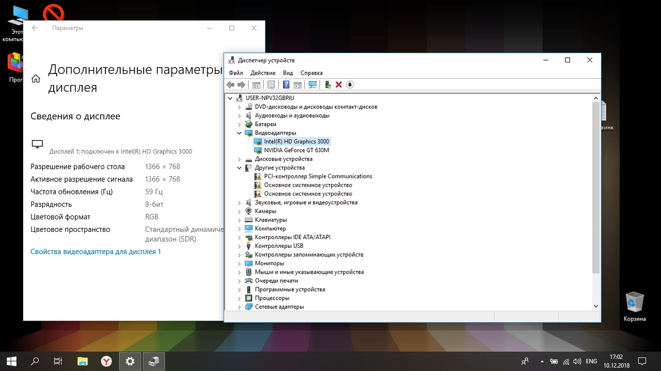The image size is (661, 371).
Task: Click battery status tray icon
Action: coord(554,361)
